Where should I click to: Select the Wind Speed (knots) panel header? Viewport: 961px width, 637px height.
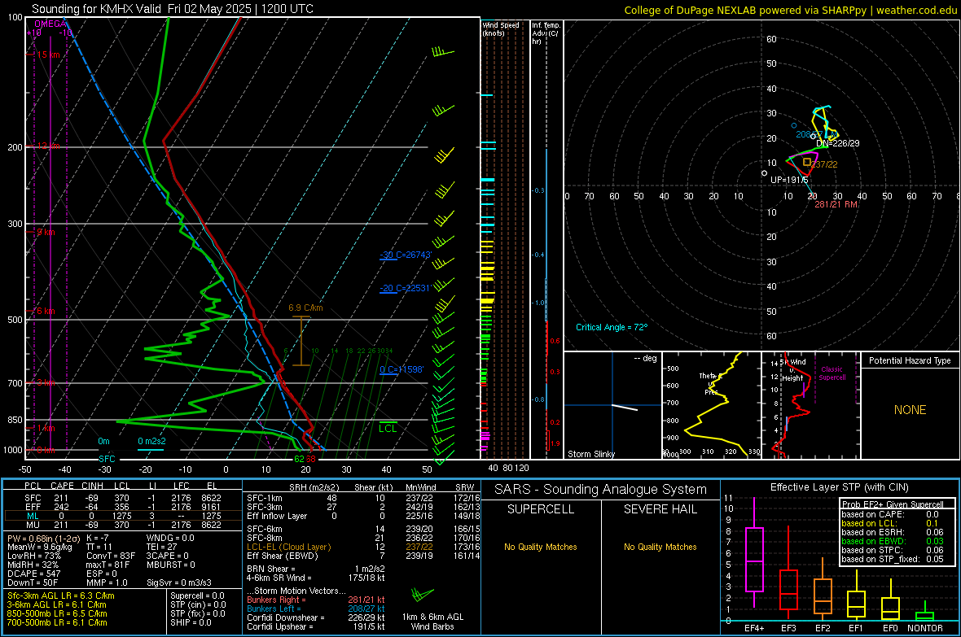click(501, 28)
